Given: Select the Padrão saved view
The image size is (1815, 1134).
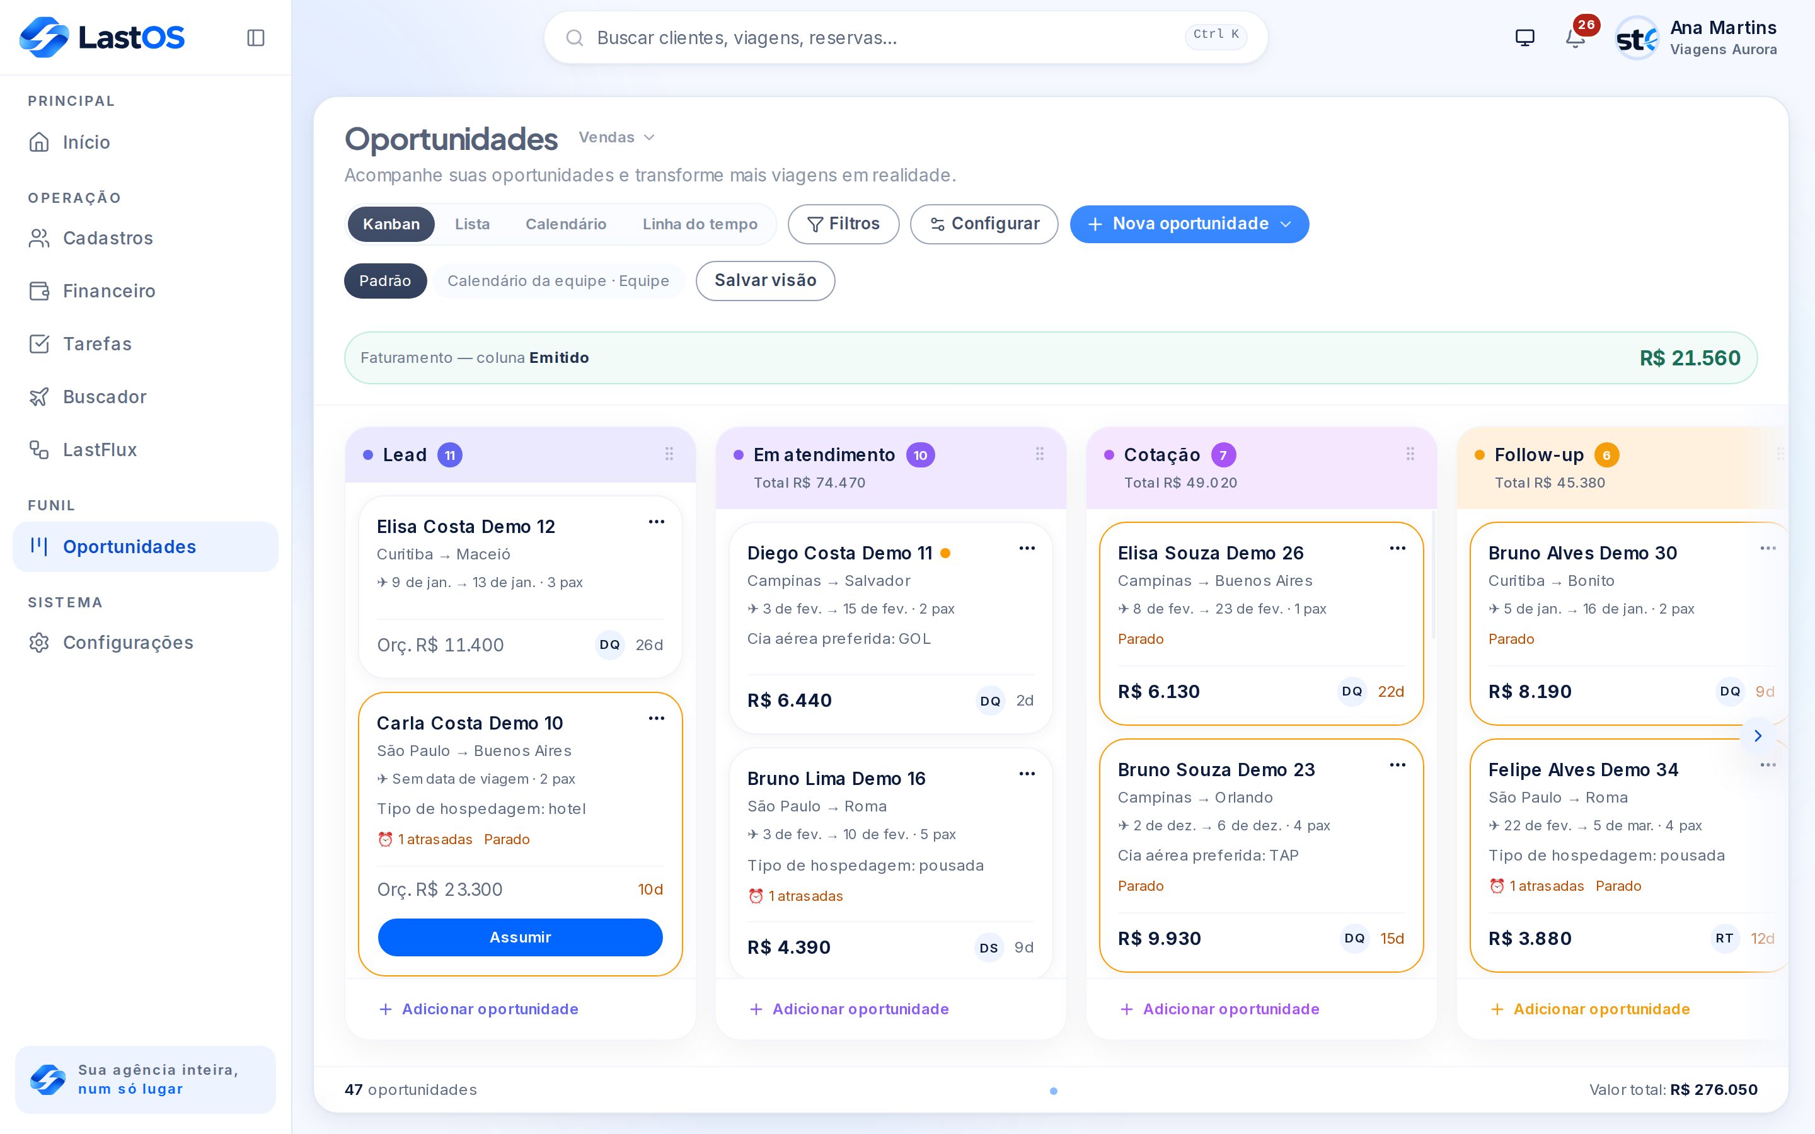Looking at the screenshot, I should [386, 280].
